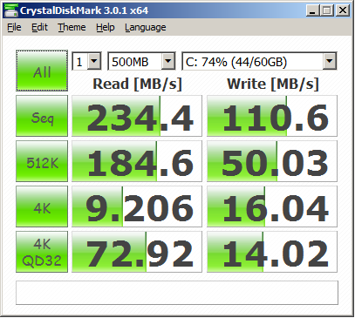Select the Seq read result 234.4

[x=137, y=116]
